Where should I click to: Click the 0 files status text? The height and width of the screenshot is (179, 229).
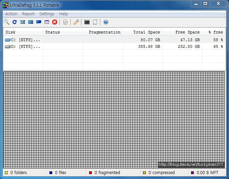click(61, 173)
